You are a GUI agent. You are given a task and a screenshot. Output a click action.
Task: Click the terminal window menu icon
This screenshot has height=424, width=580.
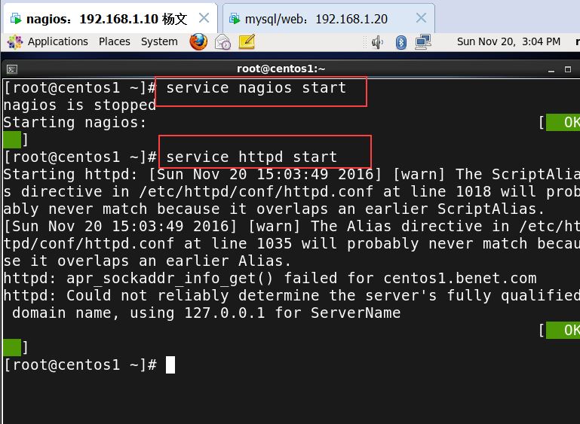12,69
